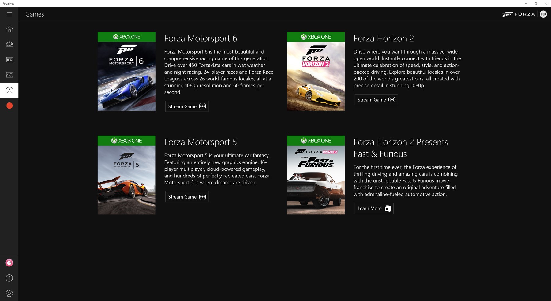Image resolution: width=551 pixels, height=301 pixels.
Task: Open the Forza Horizon 2 cover art
Action: [x=316, y=71]
